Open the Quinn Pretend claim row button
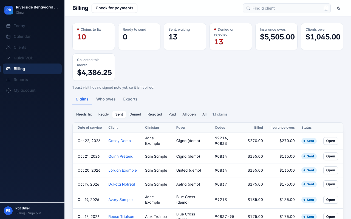Viewport: 351px width, 219px height. click(330, 156)
